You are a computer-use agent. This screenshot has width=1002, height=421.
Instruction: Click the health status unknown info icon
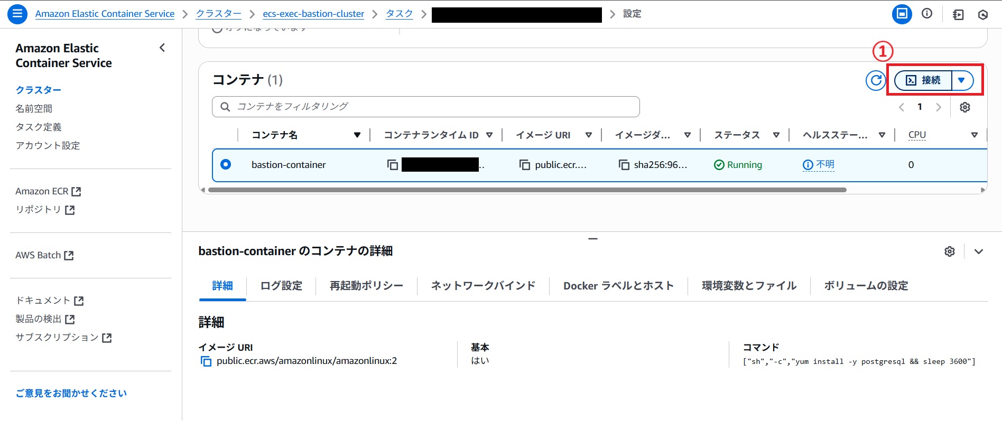(x=808, y=165)
